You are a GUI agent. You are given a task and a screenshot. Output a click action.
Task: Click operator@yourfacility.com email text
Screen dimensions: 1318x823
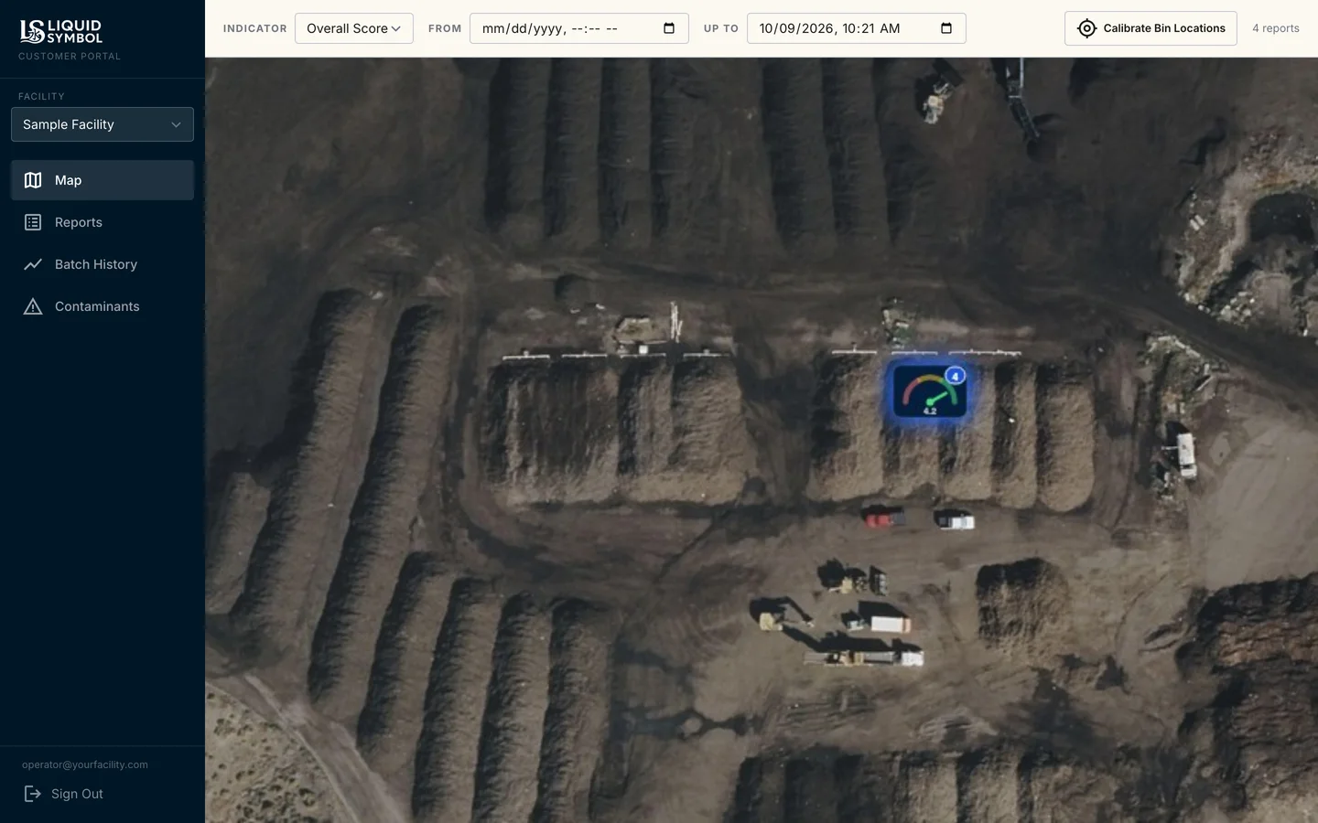[85, 764]
